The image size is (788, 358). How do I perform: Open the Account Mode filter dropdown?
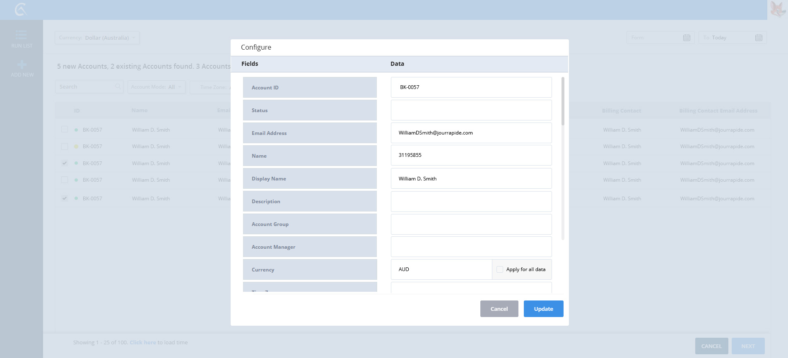pyautogui.click(x=157, y=87)
